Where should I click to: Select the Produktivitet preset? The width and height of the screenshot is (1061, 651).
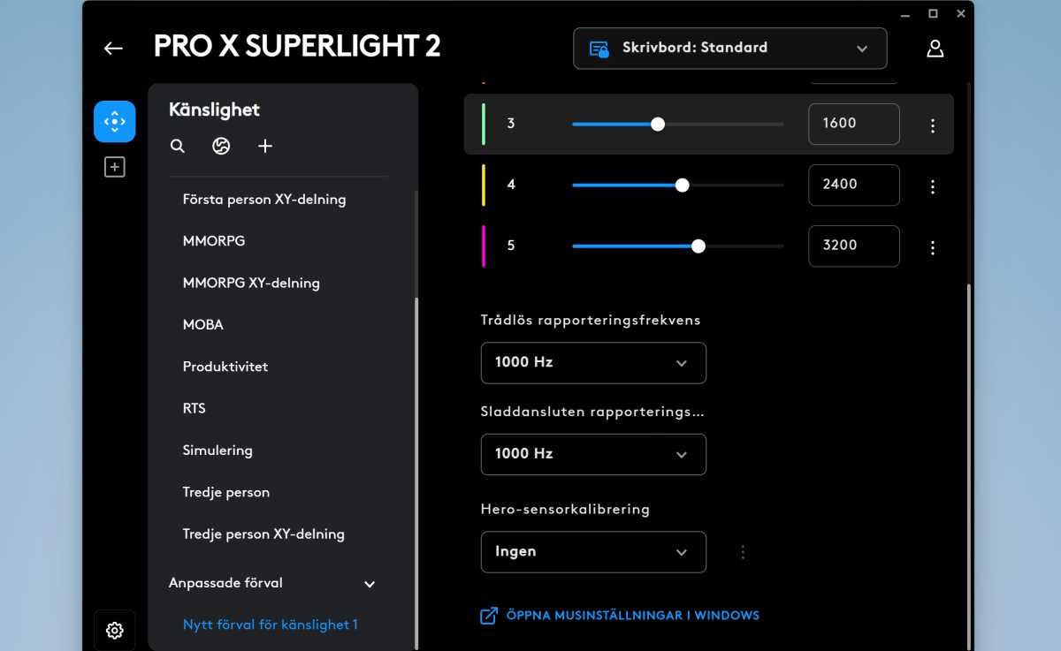225,367
